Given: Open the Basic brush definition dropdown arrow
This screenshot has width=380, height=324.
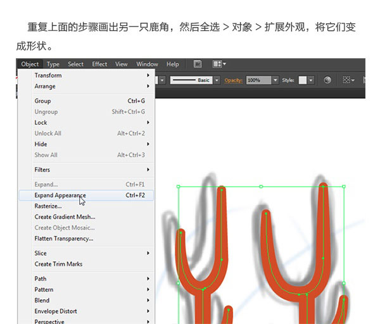Looking at the screenshot, I should click(217, 80).
